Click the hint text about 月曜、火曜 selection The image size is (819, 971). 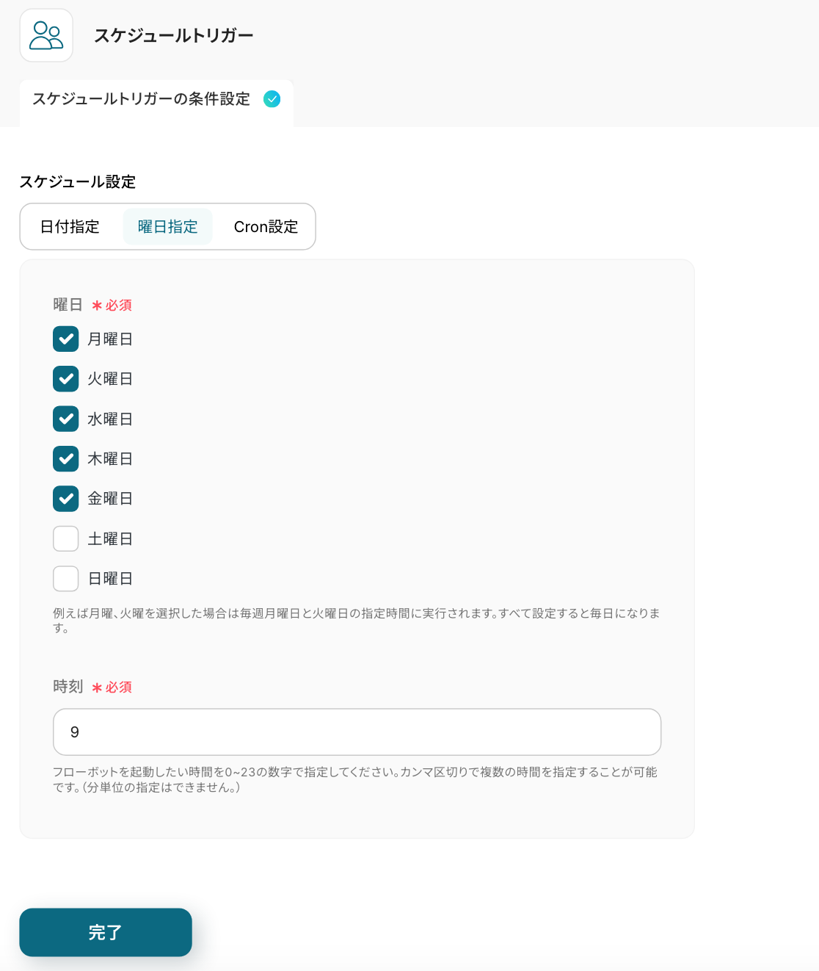click(357, 621)
